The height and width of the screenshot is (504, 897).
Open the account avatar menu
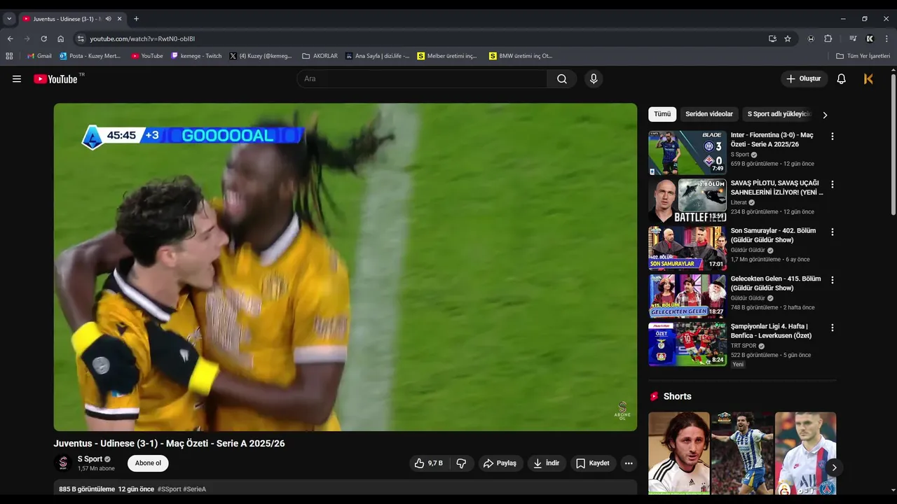(x=868, y=79)
